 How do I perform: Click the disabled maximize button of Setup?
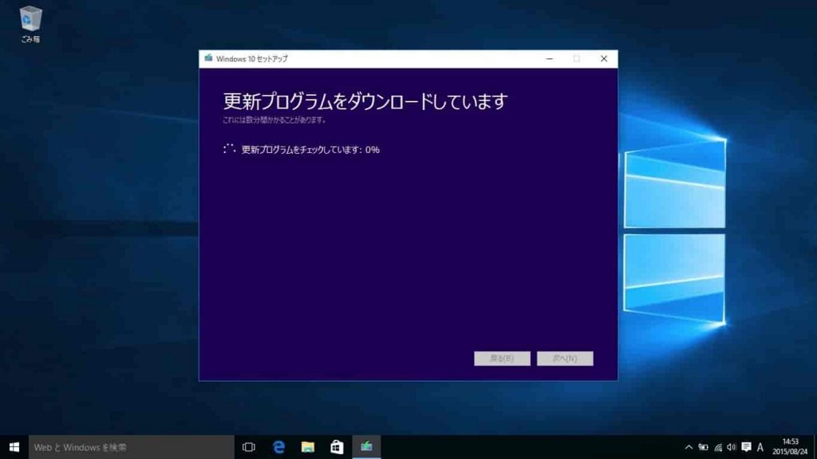click(576, 59)
